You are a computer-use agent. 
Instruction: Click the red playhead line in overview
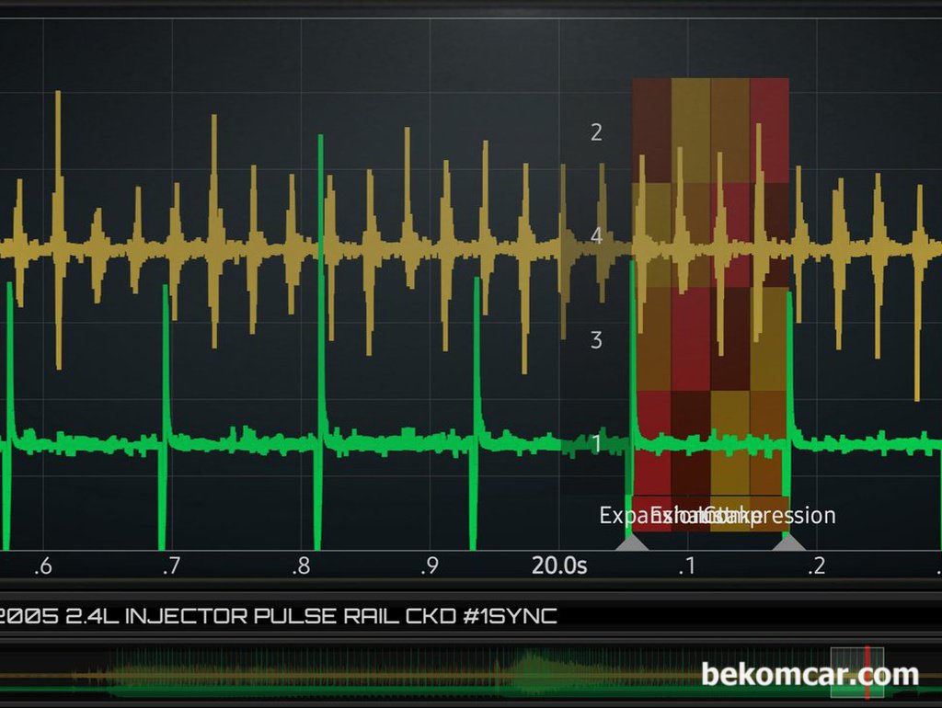coord(867,672)
